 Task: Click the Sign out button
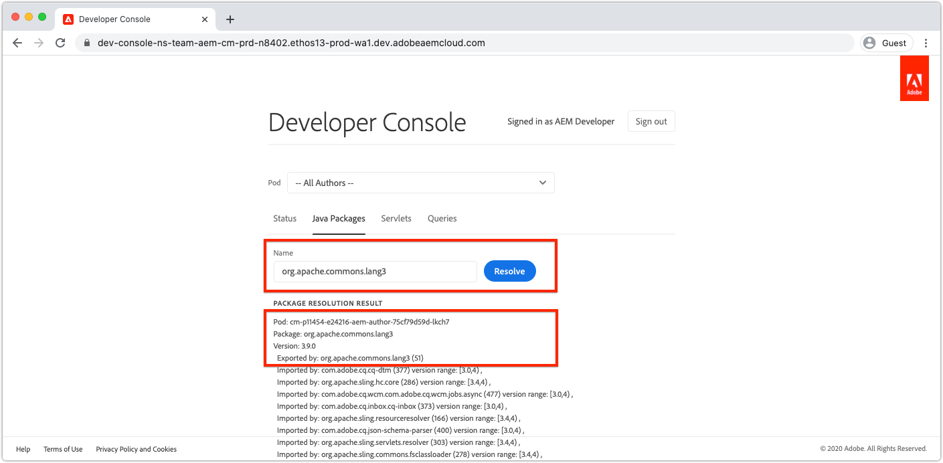(x=651, y=121)
